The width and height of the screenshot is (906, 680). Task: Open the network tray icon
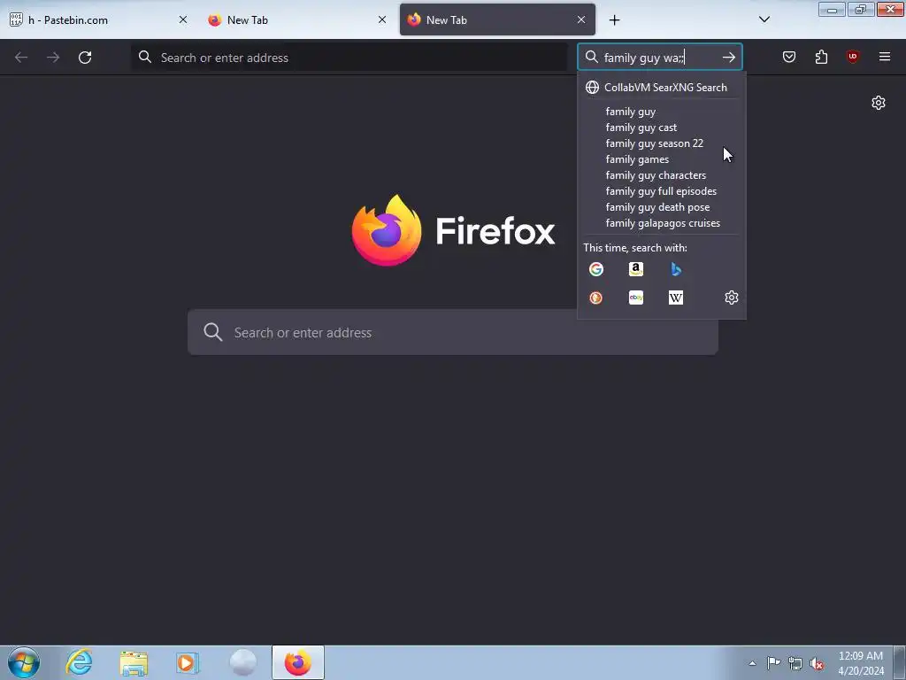point(795,663)
